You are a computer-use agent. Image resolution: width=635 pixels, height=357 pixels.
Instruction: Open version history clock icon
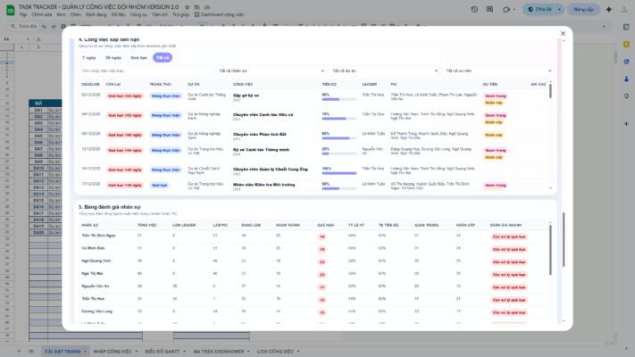pyautogui.click(x=474, y=9)
